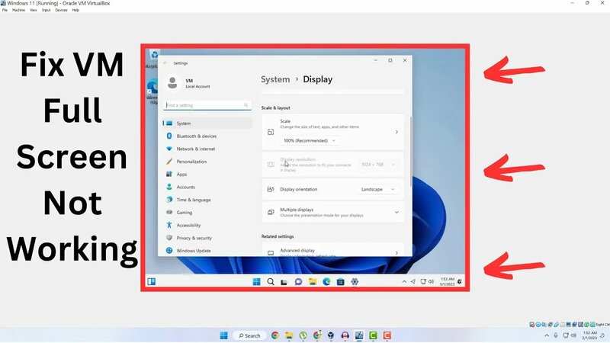Click host tray microphone icon
The image size is (610, 343).
556,335
